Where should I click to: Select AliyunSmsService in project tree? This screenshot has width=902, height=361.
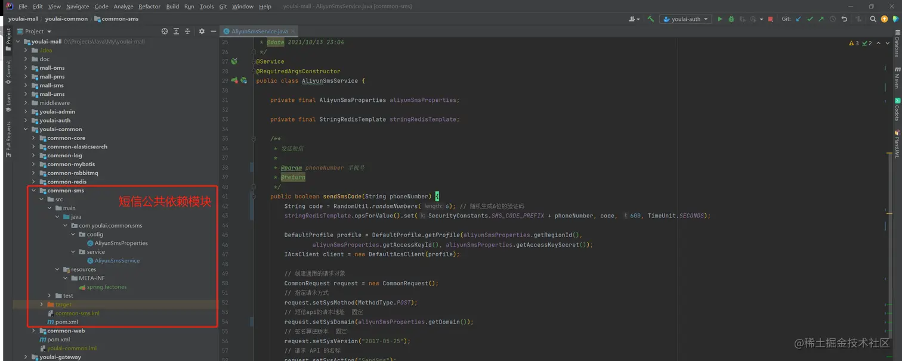(117, 260)
